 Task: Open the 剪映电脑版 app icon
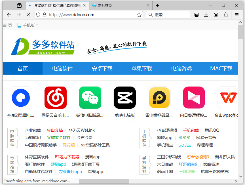(x=125, y=98)
